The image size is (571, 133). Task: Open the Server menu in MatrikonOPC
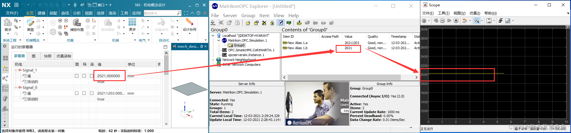pyautogui.click(x=230, y=15)
